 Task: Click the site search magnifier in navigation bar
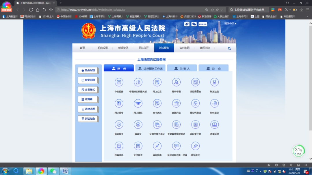pos(229,48)
